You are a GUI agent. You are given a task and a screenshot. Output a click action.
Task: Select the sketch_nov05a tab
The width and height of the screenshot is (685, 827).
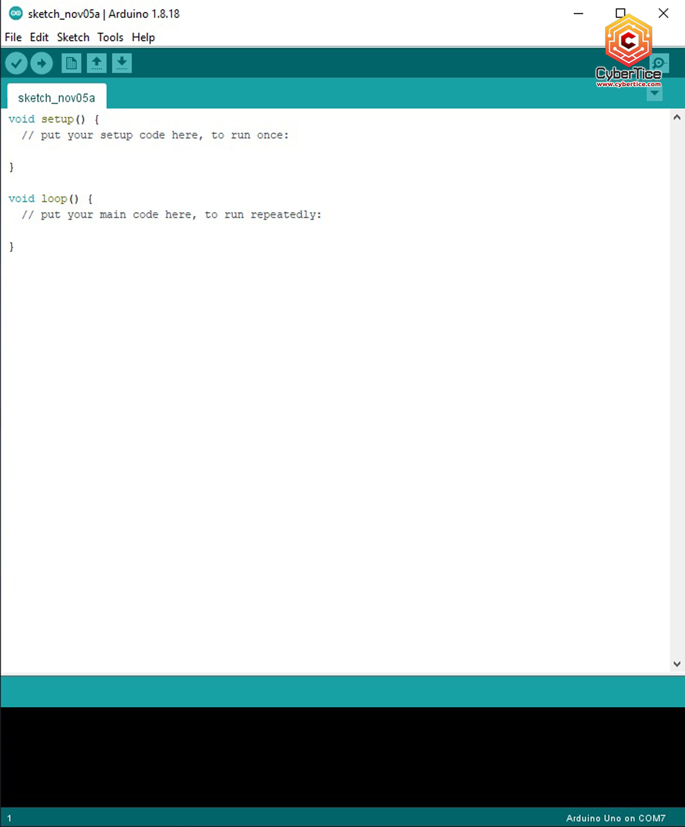(57, 98)
